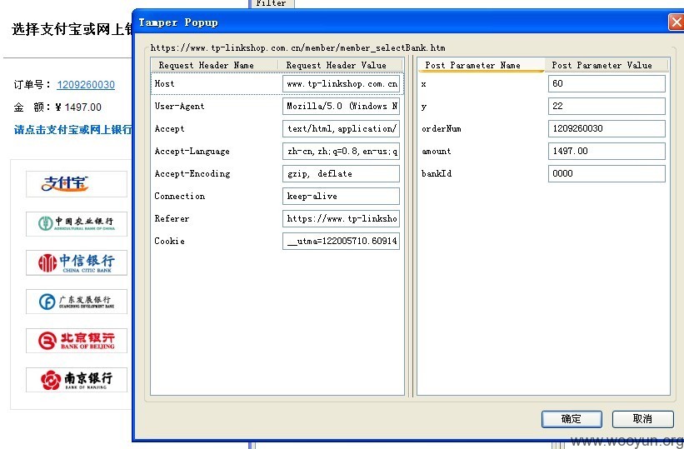This screenshot has height=449, width=684.
Task: Select the Guangdong Development Bank logo
Action: coord(77,302)
